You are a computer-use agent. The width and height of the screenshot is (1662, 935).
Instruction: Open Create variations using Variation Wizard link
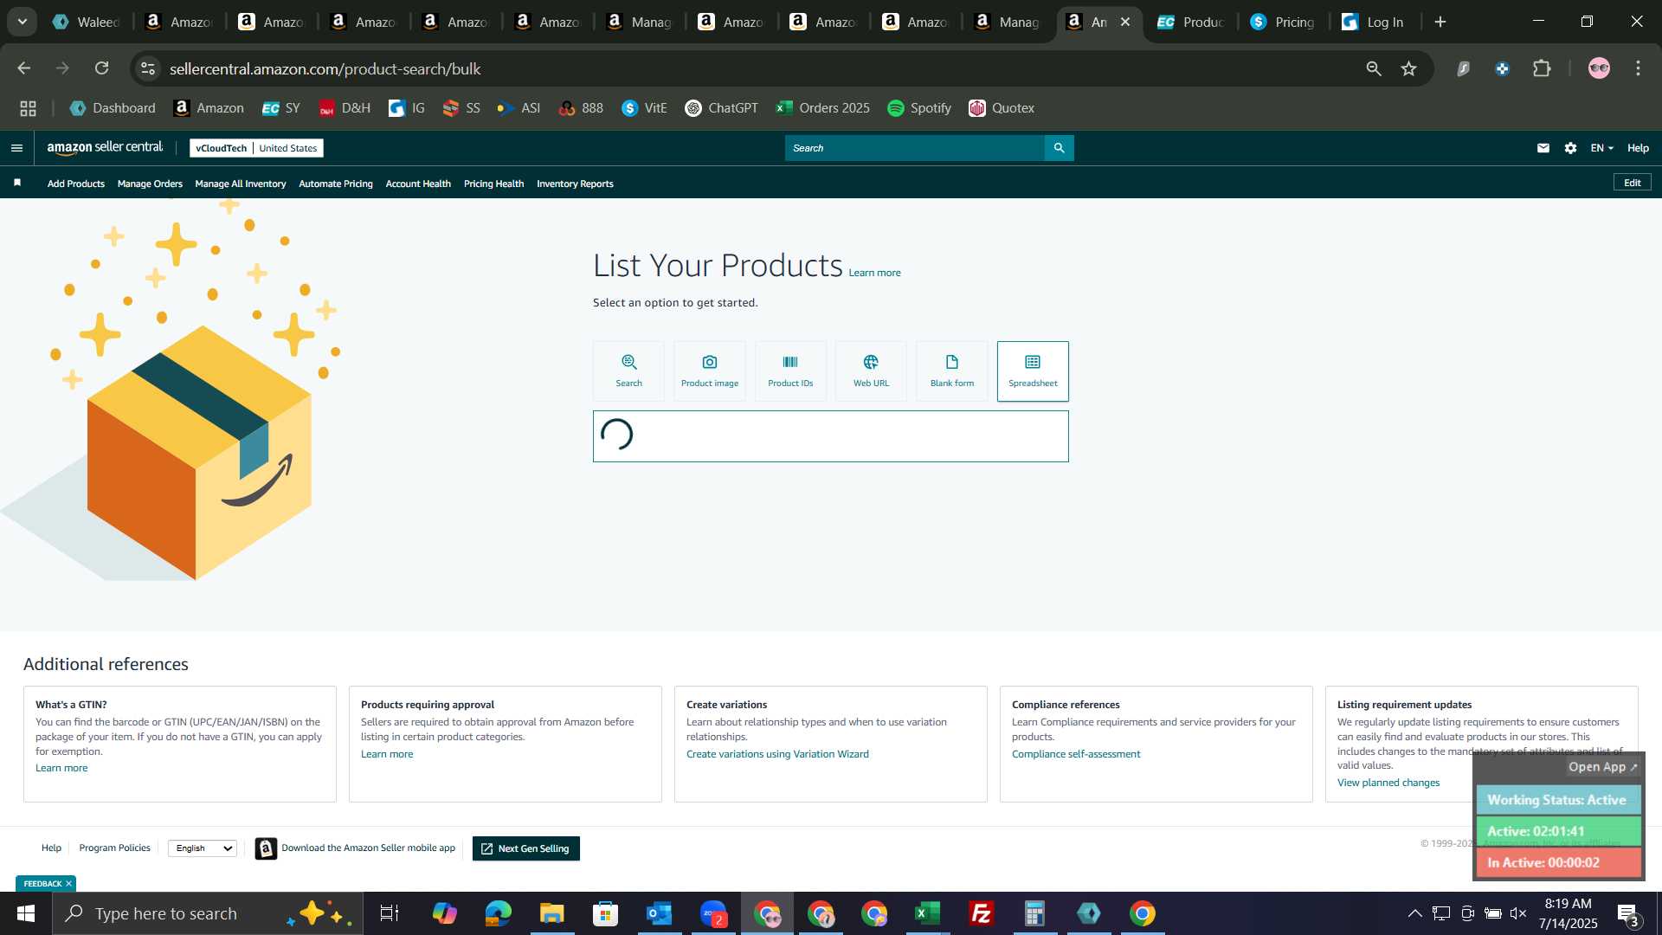777,754
